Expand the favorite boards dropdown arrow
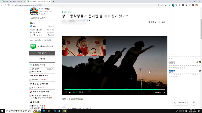The height and width of the screenshot is (113, 202). point(53,65)
